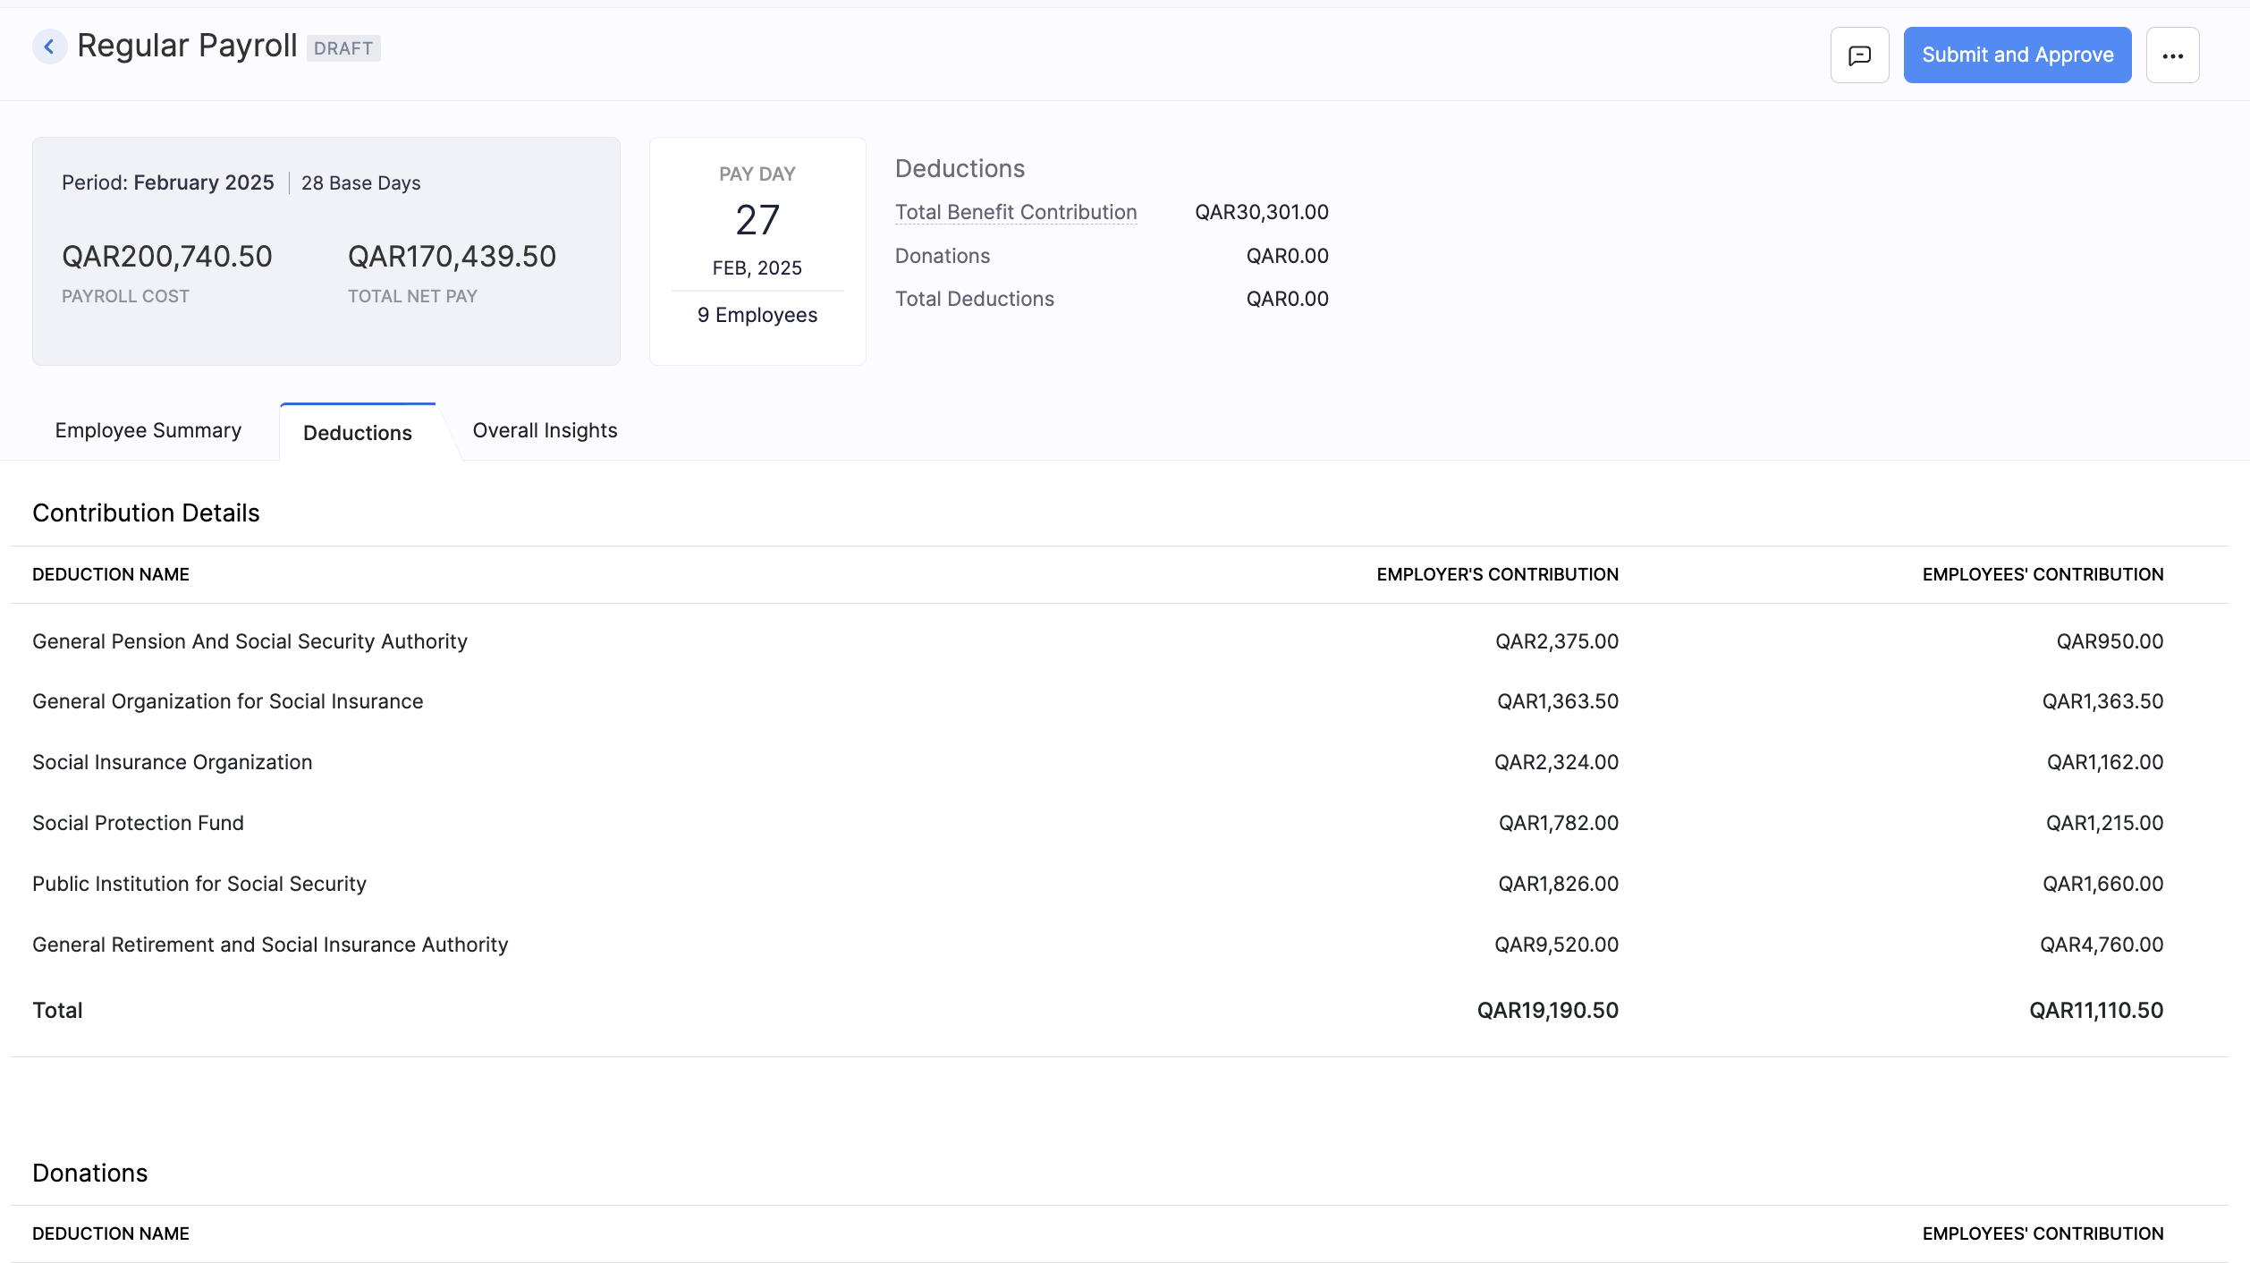
Task: Select the Social Protection Fund row
Action: click(x=138, y=822)
